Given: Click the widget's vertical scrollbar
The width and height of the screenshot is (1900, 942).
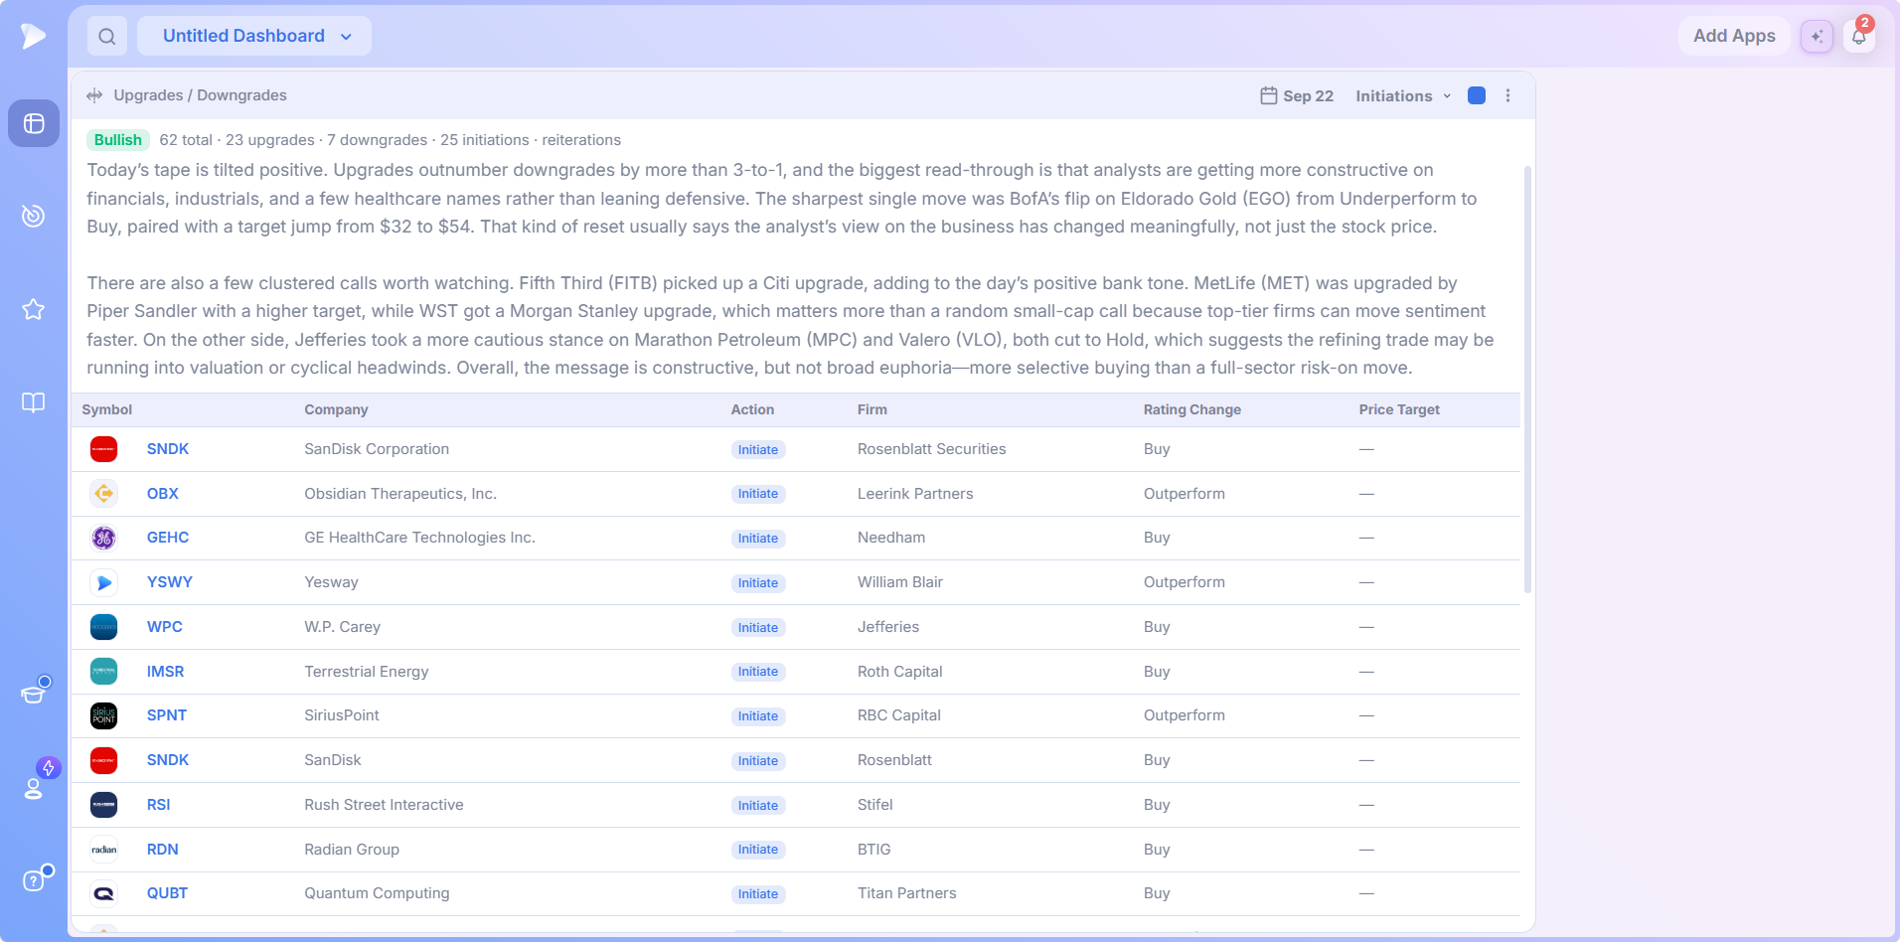Looking at the screenshot, I should click(x=1527, y=380).
